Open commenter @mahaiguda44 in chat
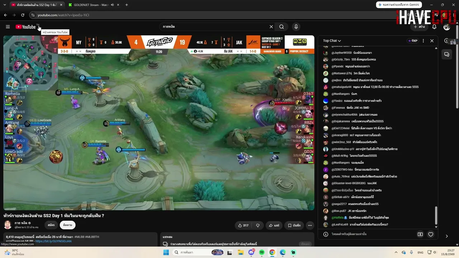 click(341, 87)
